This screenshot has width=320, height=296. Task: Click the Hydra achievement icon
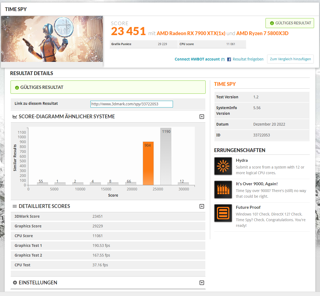coord(223,166)
